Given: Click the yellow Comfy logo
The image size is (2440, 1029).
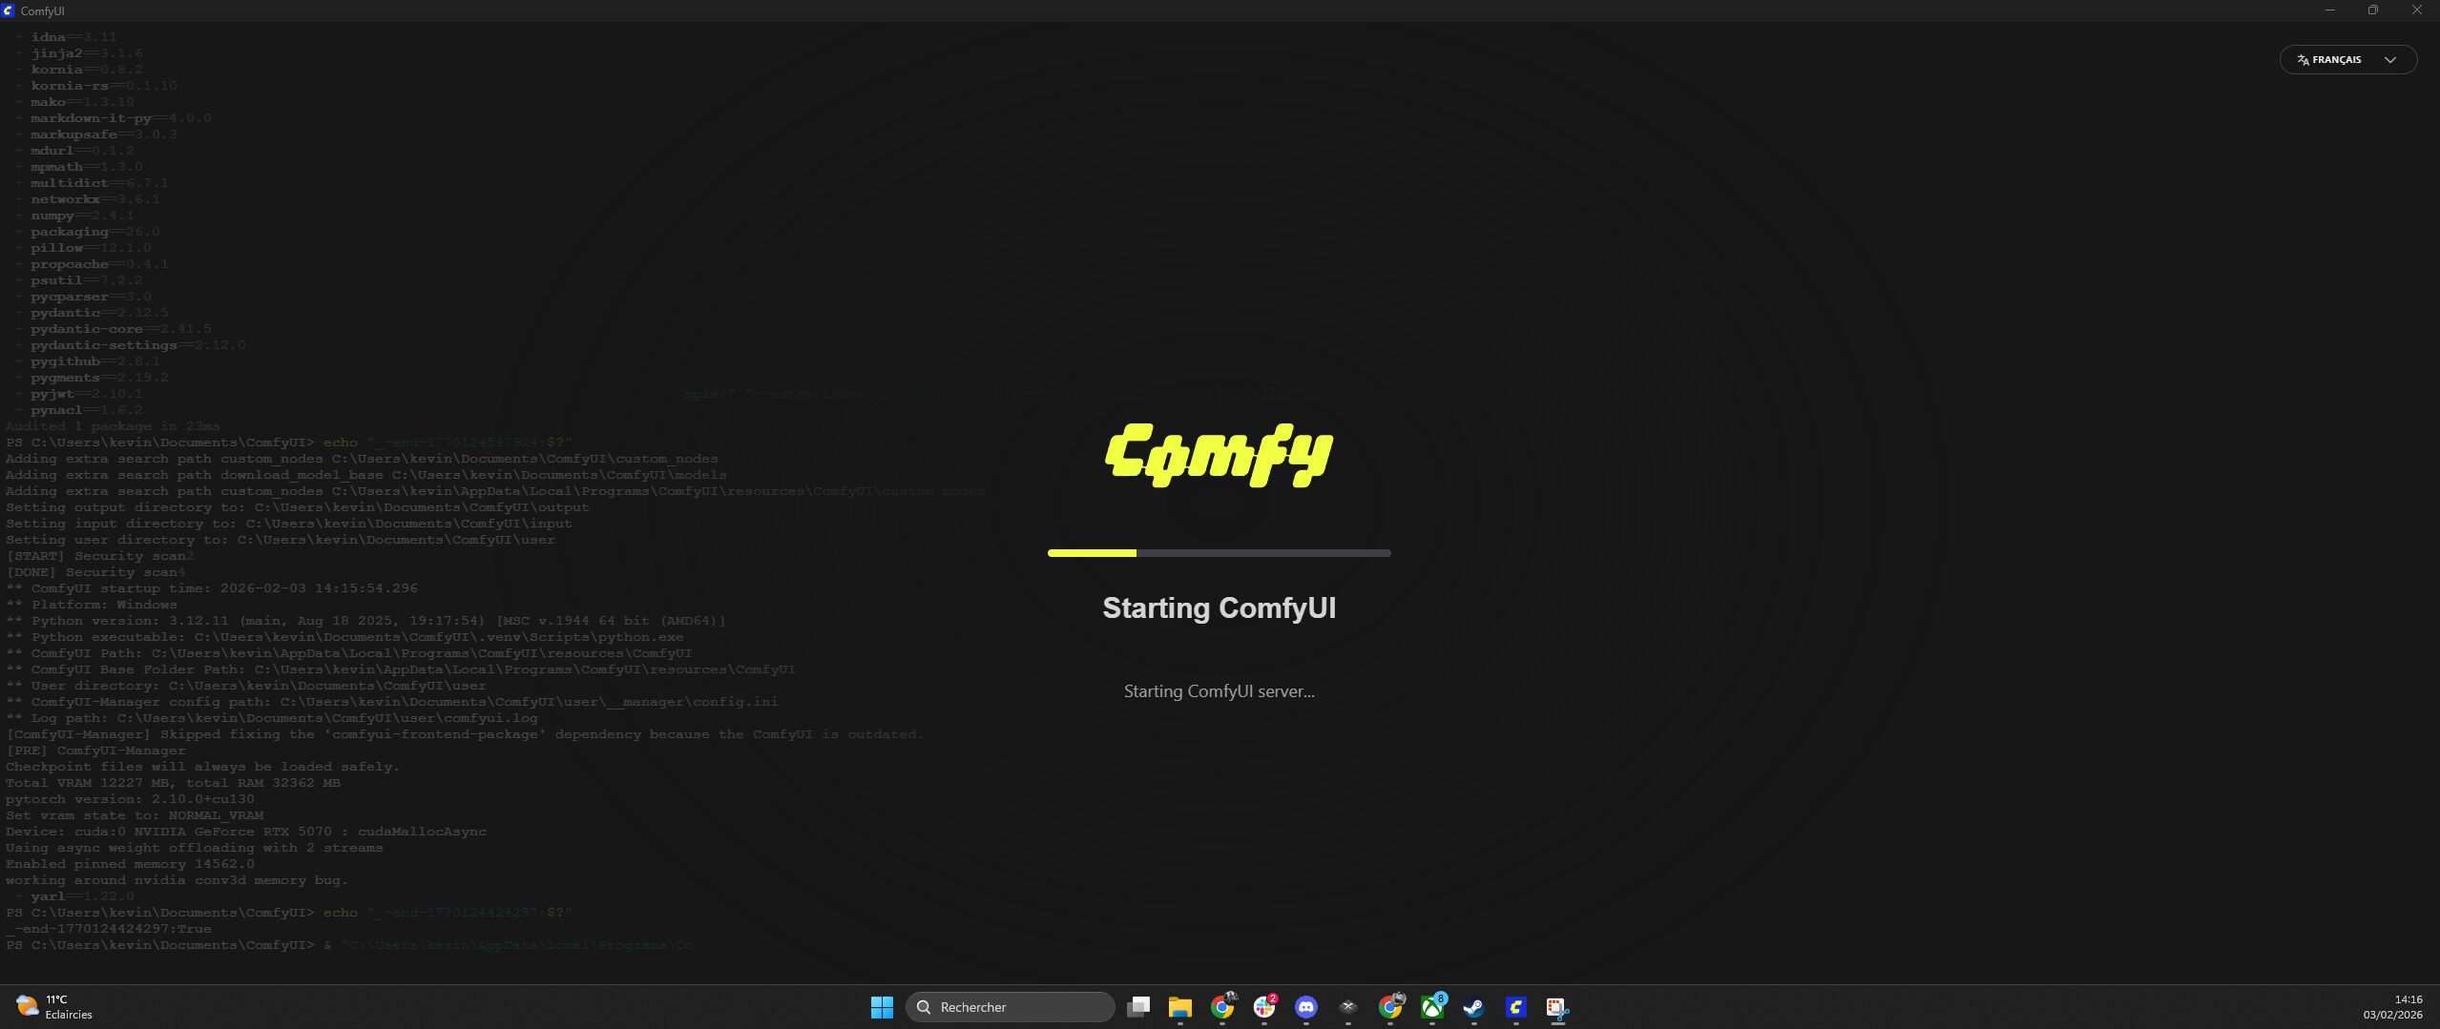Looking at the screenshot, I should (1219, 455).
